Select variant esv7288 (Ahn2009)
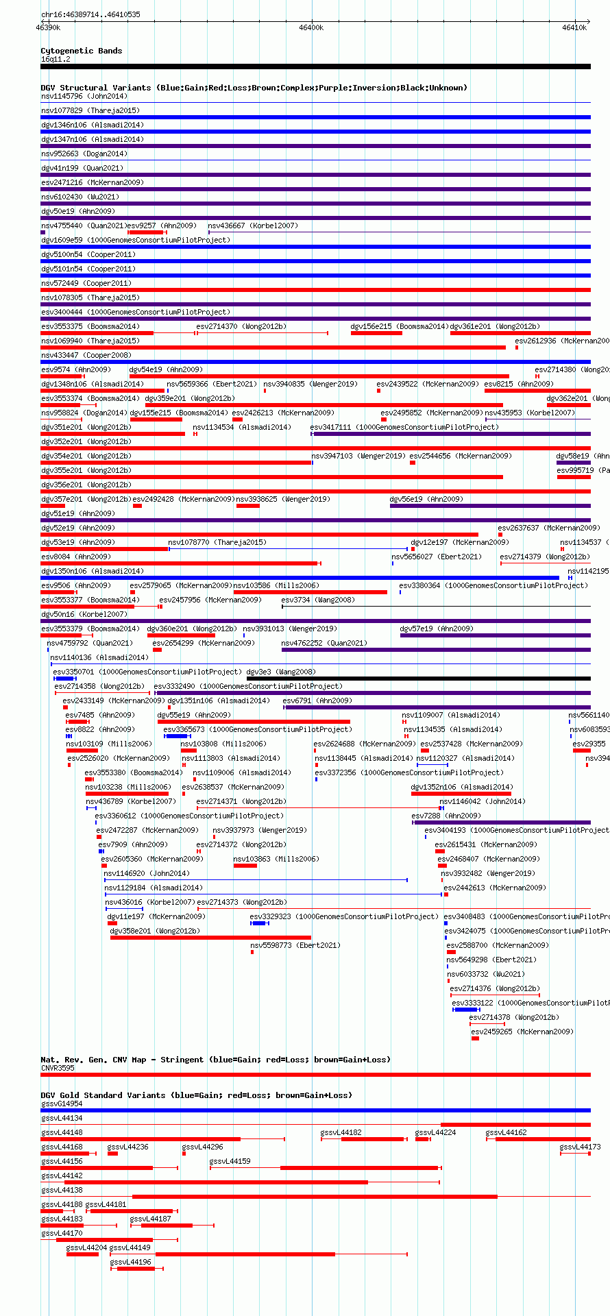 [x=446, y=816]
